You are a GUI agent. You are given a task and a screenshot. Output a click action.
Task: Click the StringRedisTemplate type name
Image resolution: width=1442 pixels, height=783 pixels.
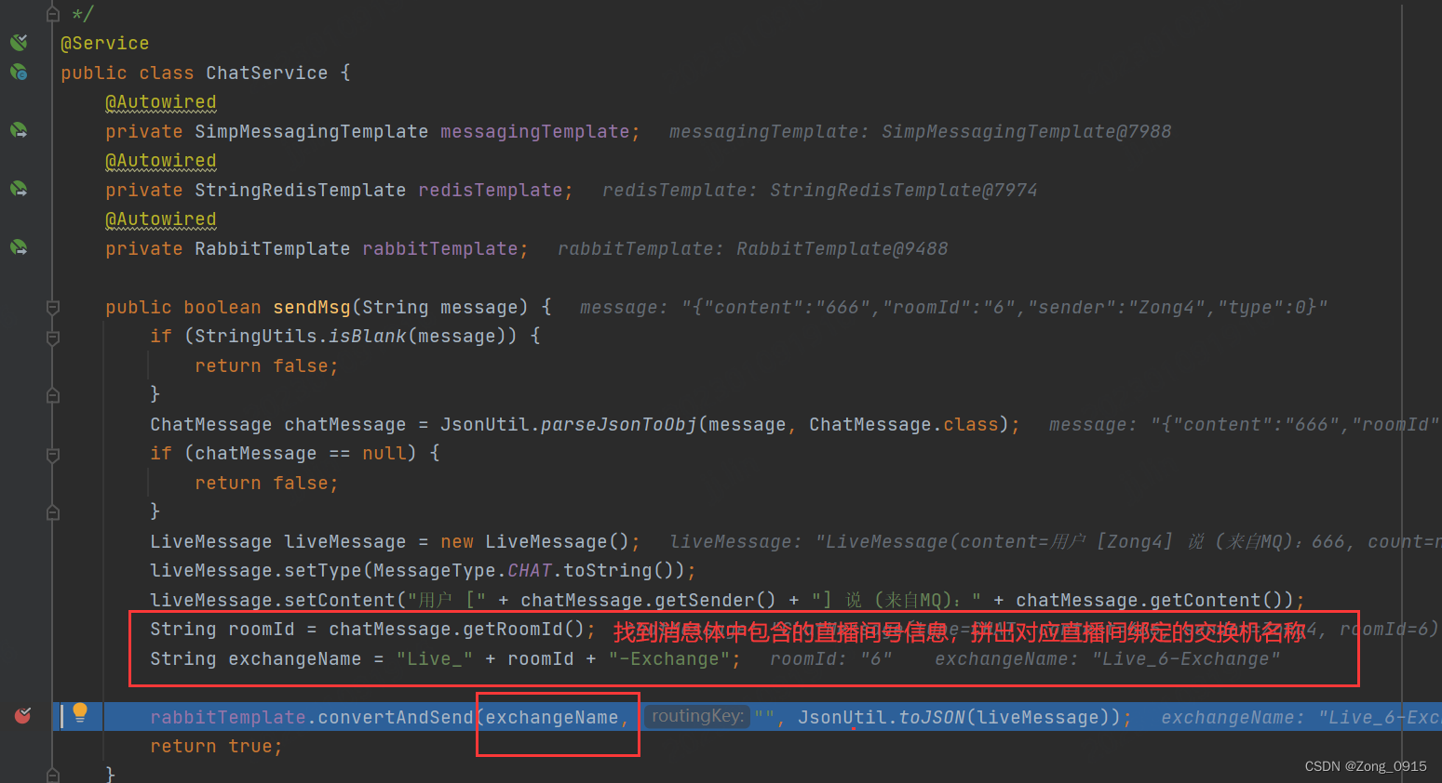coord(300,190)
